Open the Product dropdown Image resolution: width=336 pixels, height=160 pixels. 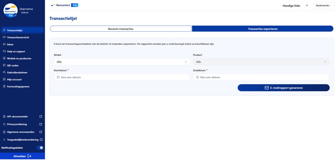tap(261, 62)
